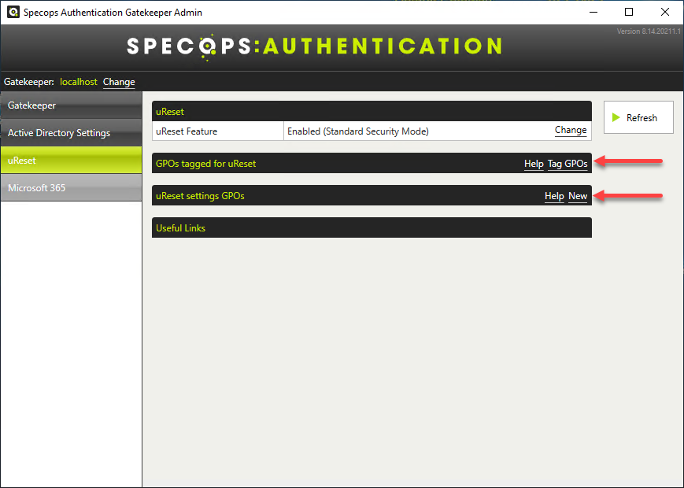This screenshot has height=488, width=684.
Task: Click the 'uReset settings GPOs' heading
Action: pos(200,196)
